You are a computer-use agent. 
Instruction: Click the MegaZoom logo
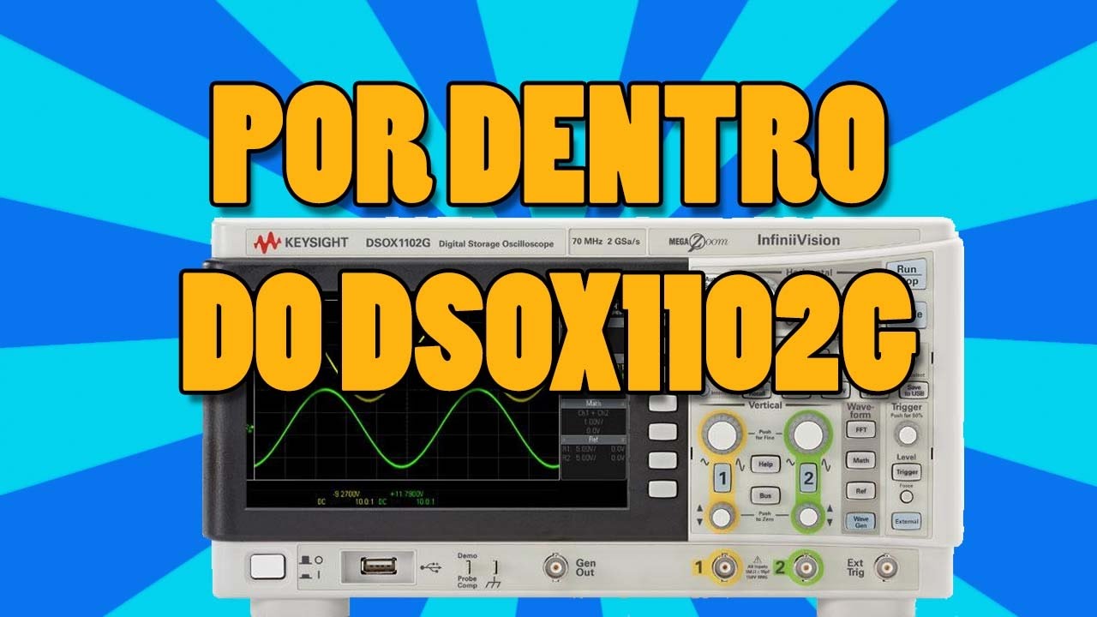coord(698,243)
